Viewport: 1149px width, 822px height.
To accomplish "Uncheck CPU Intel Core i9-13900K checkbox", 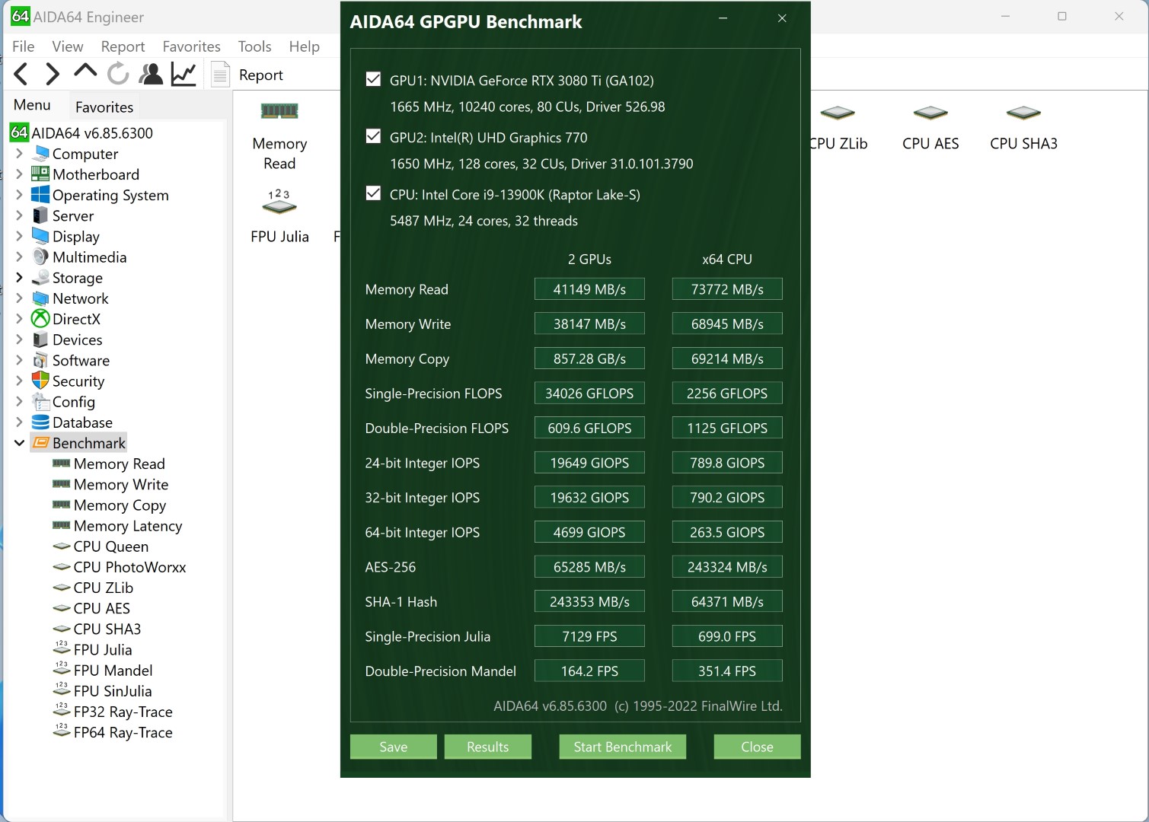I will pyautogui.click(x=373, y=193).
